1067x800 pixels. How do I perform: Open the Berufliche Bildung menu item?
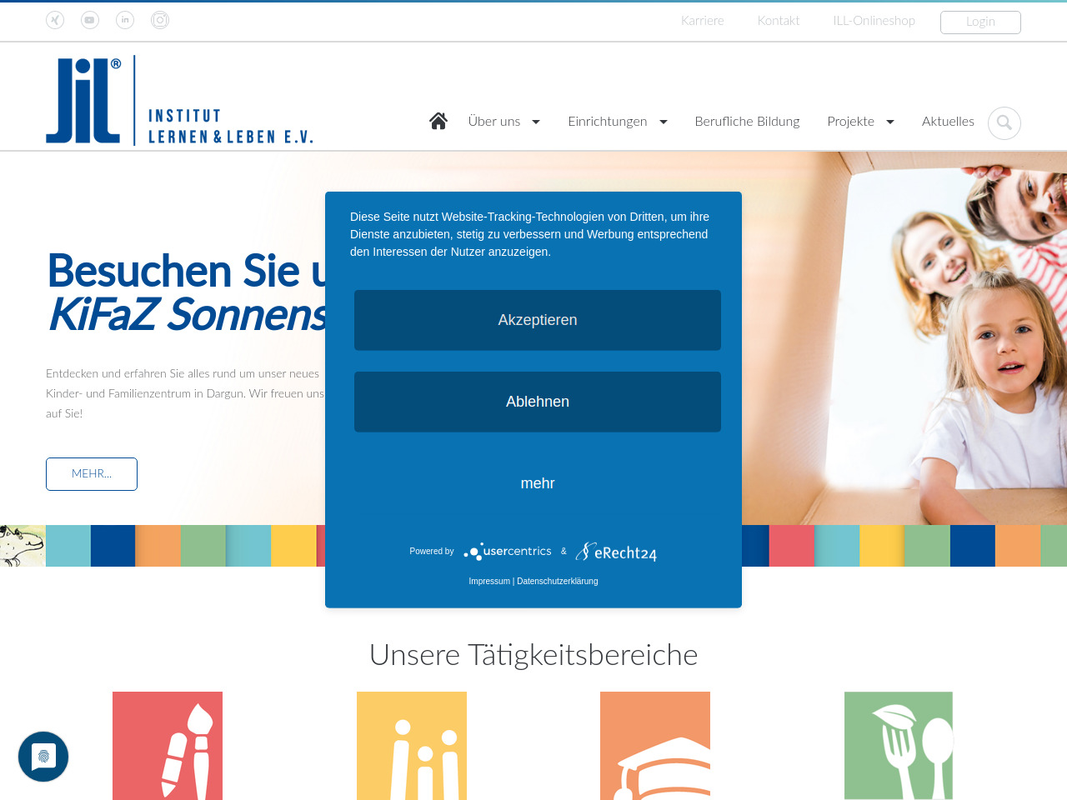point(747,122)
